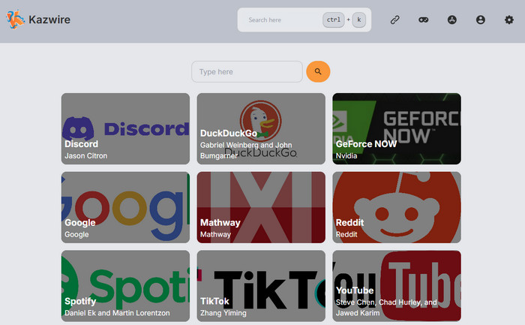Viewport: 525px width, 325px height.
Task: Open the Google card
Action: pyautogui.click(x=125, y=207)
